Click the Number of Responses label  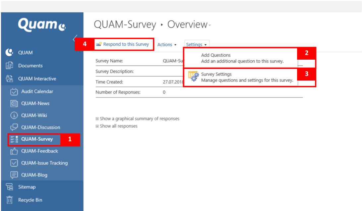point(118,92)
